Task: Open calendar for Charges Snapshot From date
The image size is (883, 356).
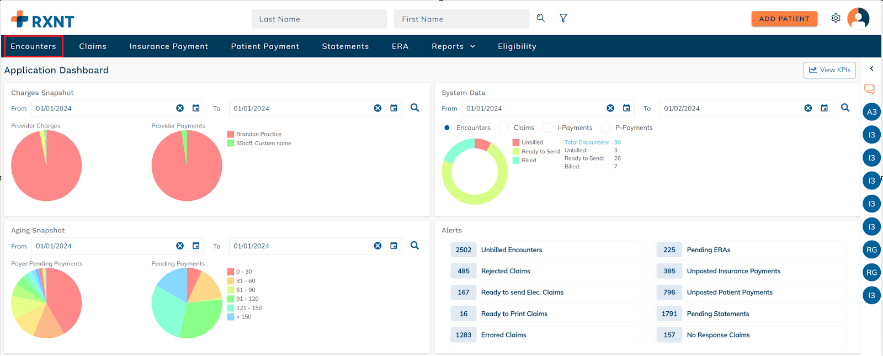Action: 196,108
